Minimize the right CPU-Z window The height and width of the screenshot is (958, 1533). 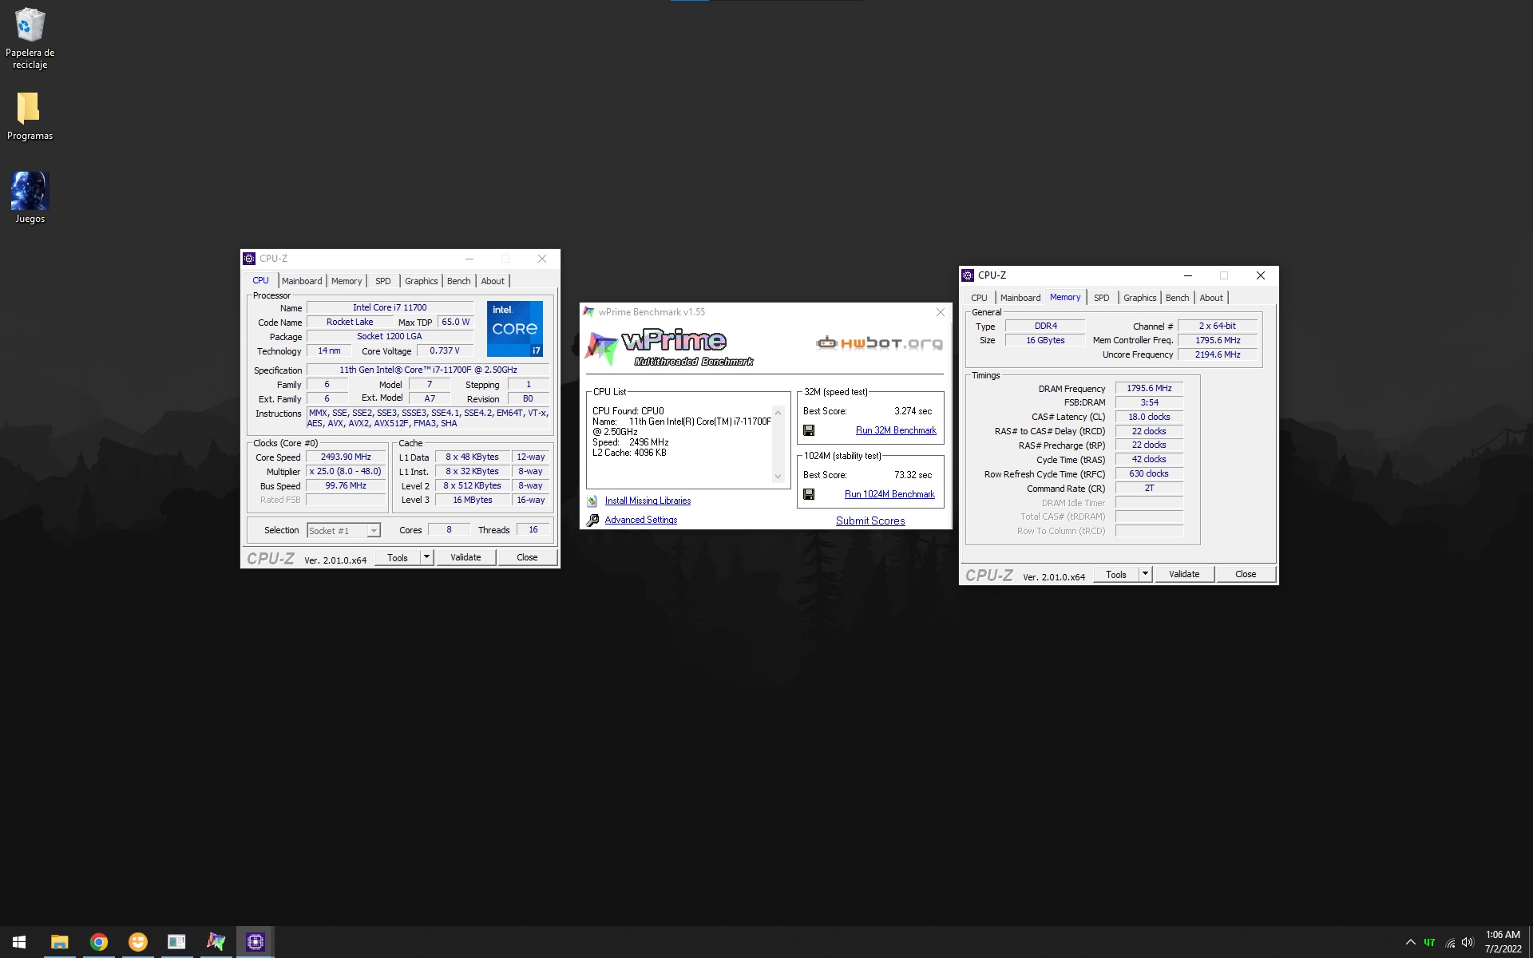1188,275
